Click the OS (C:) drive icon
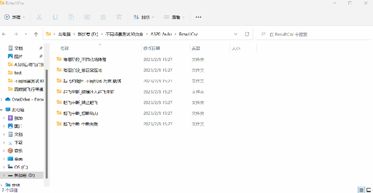 (10, 167)
